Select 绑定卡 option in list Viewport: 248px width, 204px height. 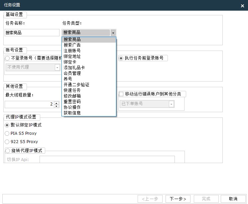pyautogui.click(x=89, y=62)
